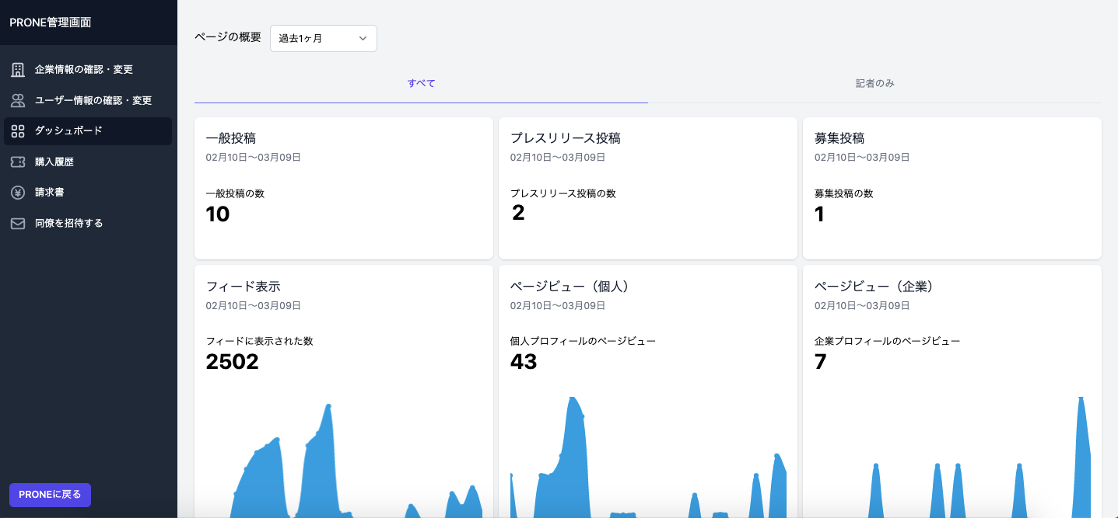Switch to the 記者のみ tab
The image size is (1118, 518).
[874, 82]
